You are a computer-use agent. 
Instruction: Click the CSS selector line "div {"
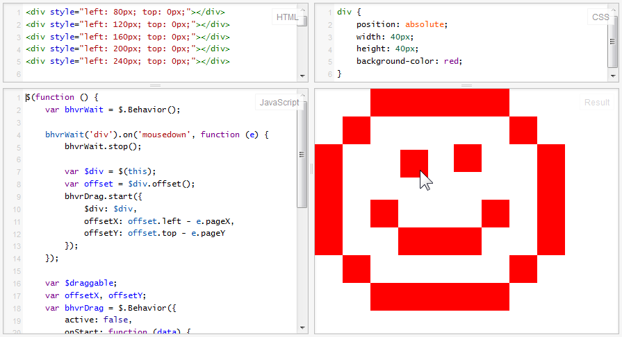pos(349,12)
